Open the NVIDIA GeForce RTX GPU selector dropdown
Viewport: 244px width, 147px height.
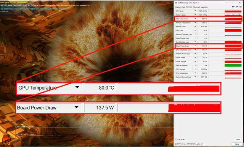pyautogui.click(x=190, y=144)
